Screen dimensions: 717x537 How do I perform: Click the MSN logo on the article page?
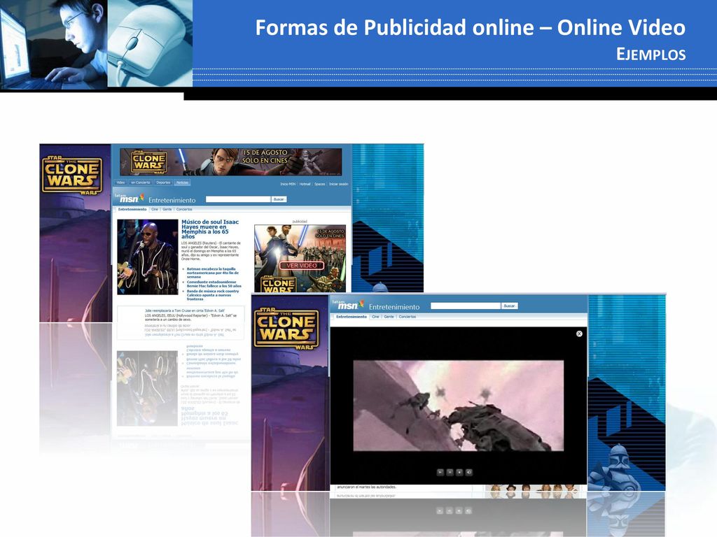[x=129, y=198]
